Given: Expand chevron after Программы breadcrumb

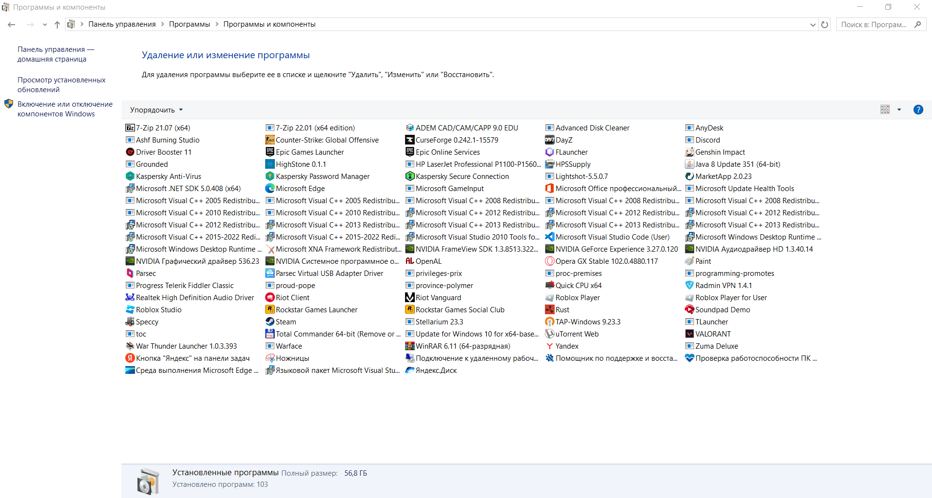Looking at the screenshot, I should point(217,24).
